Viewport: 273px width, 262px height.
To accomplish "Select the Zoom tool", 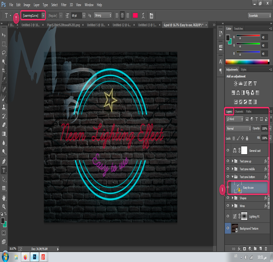I will click(x=4, y=206).
